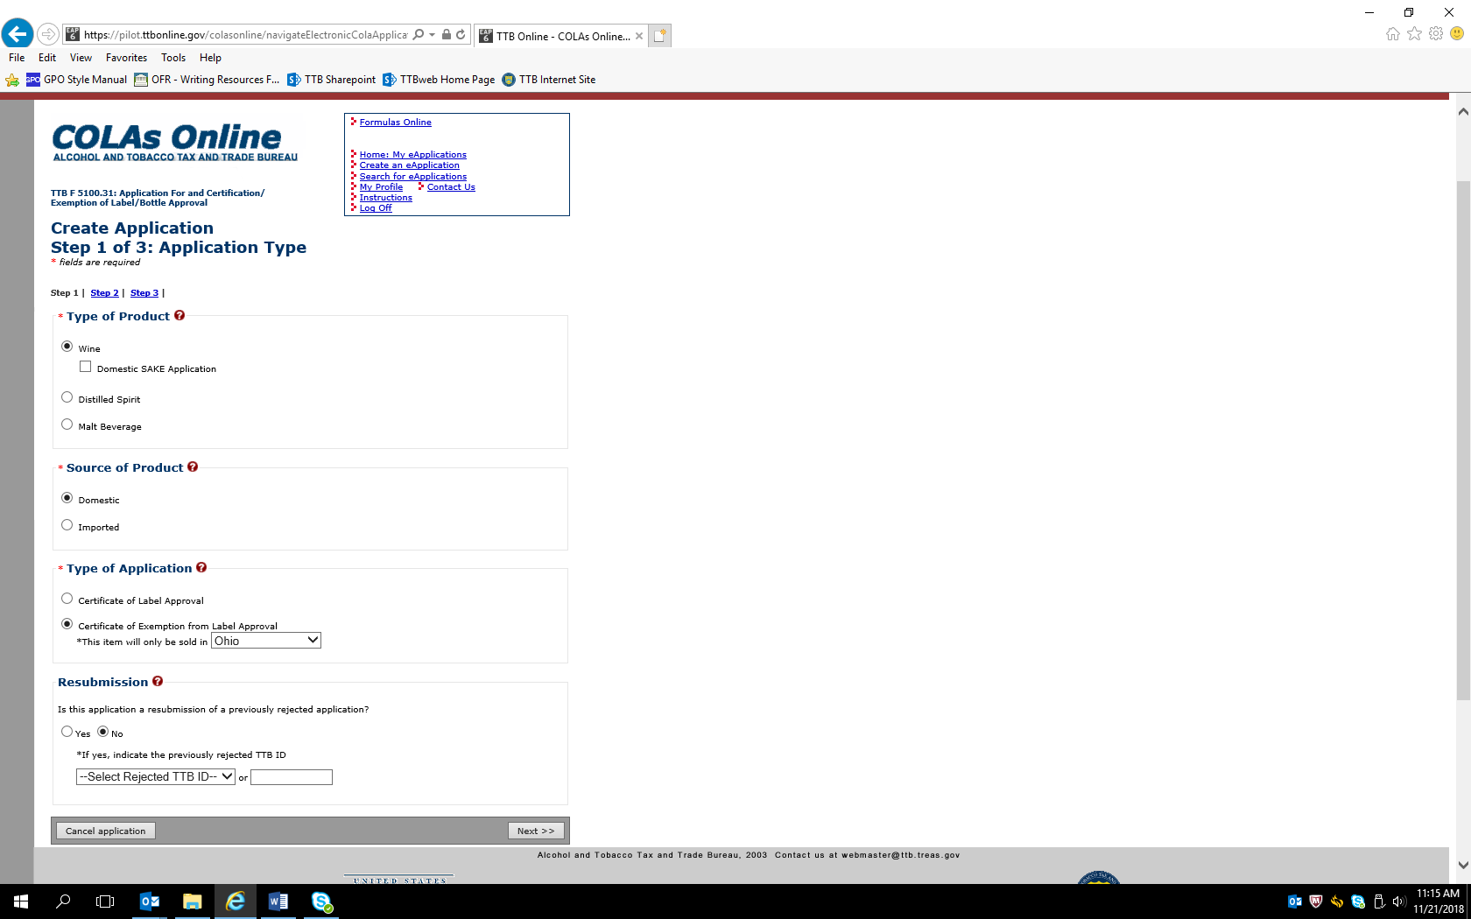This screenshot has height=919, width=1471.
Task: Select Imported as source of product
Action: 67,525
